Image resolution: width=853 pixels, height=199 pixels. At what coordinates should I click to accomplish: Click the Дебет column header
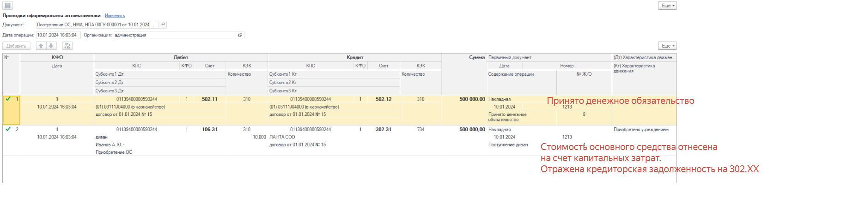(x=181, y=57)
